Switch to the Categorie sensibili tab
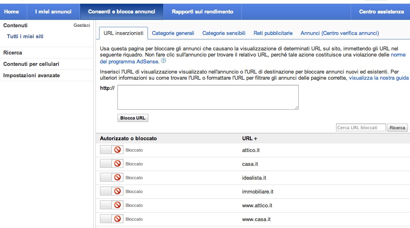410x228 pixels. 224,33
